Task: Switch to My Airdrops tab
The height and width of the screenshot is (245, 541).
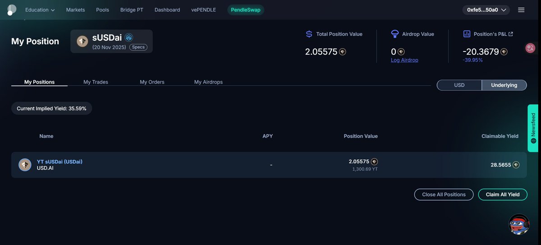Action: point(208,82)
